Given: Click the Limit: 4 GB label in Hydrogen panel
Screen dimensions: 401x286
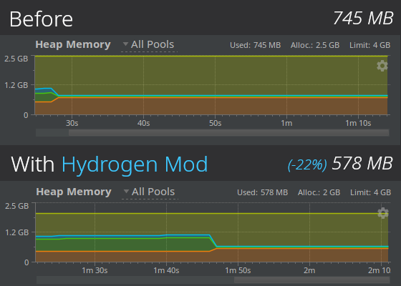Looking at the screenshot, I should [x=371, y=192].
